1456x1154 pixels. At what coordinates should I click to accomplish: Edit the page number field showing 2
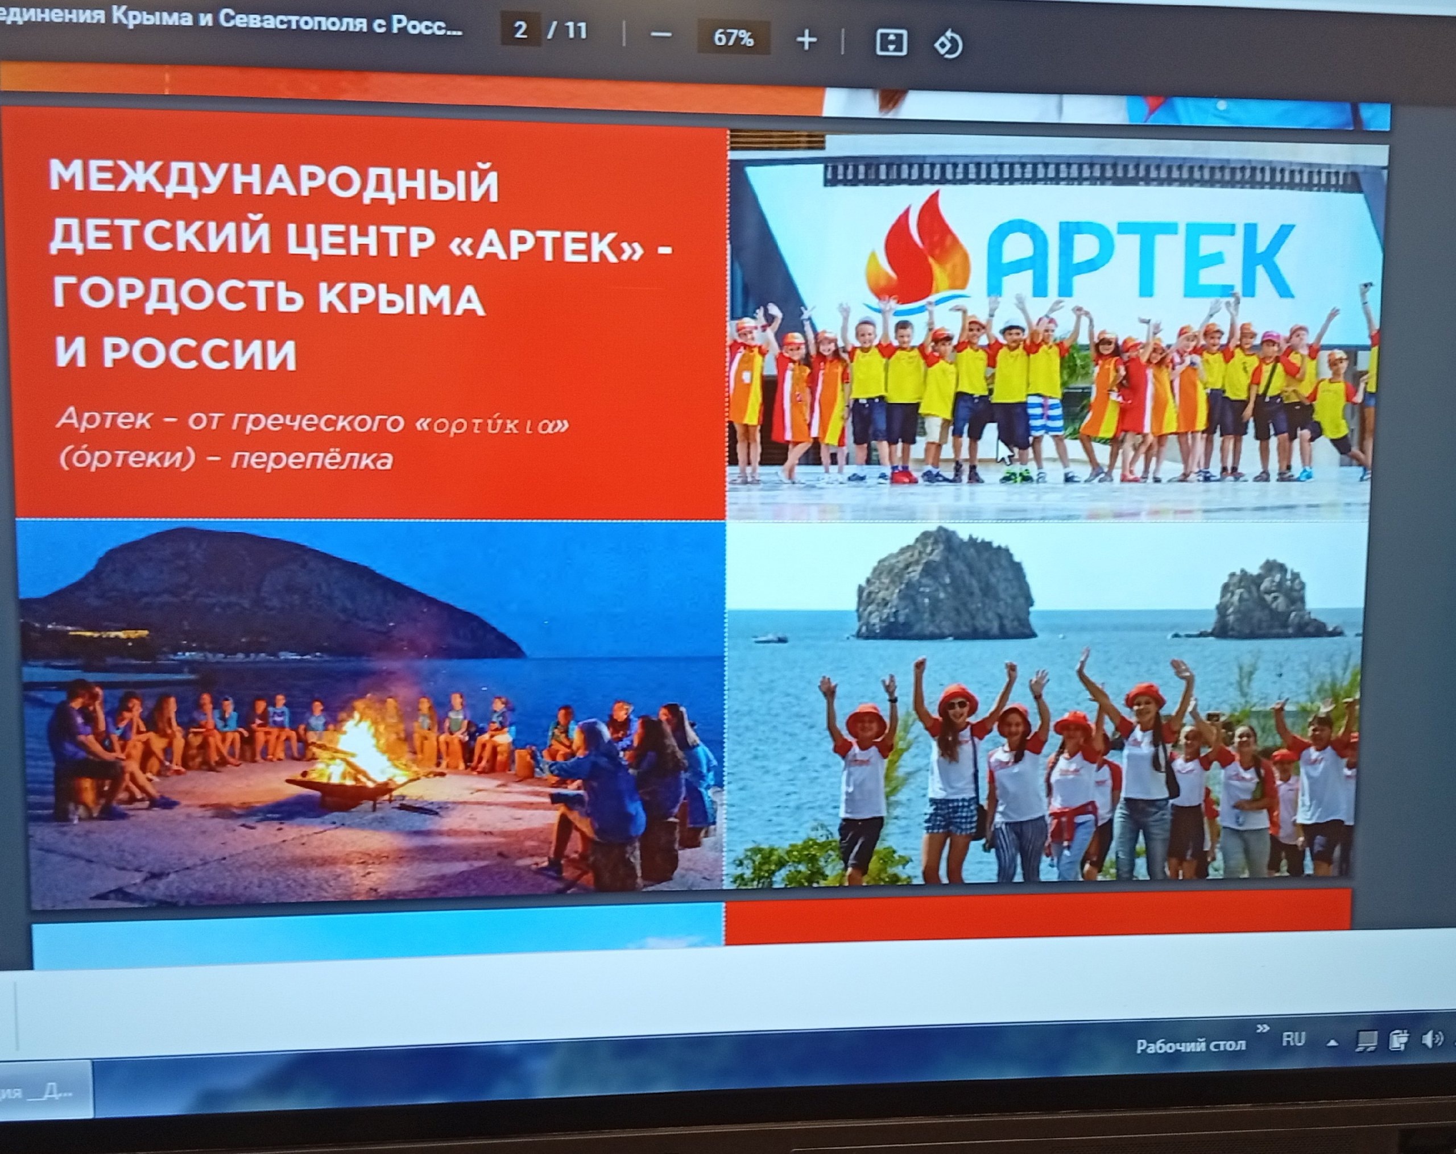point(520,30)
